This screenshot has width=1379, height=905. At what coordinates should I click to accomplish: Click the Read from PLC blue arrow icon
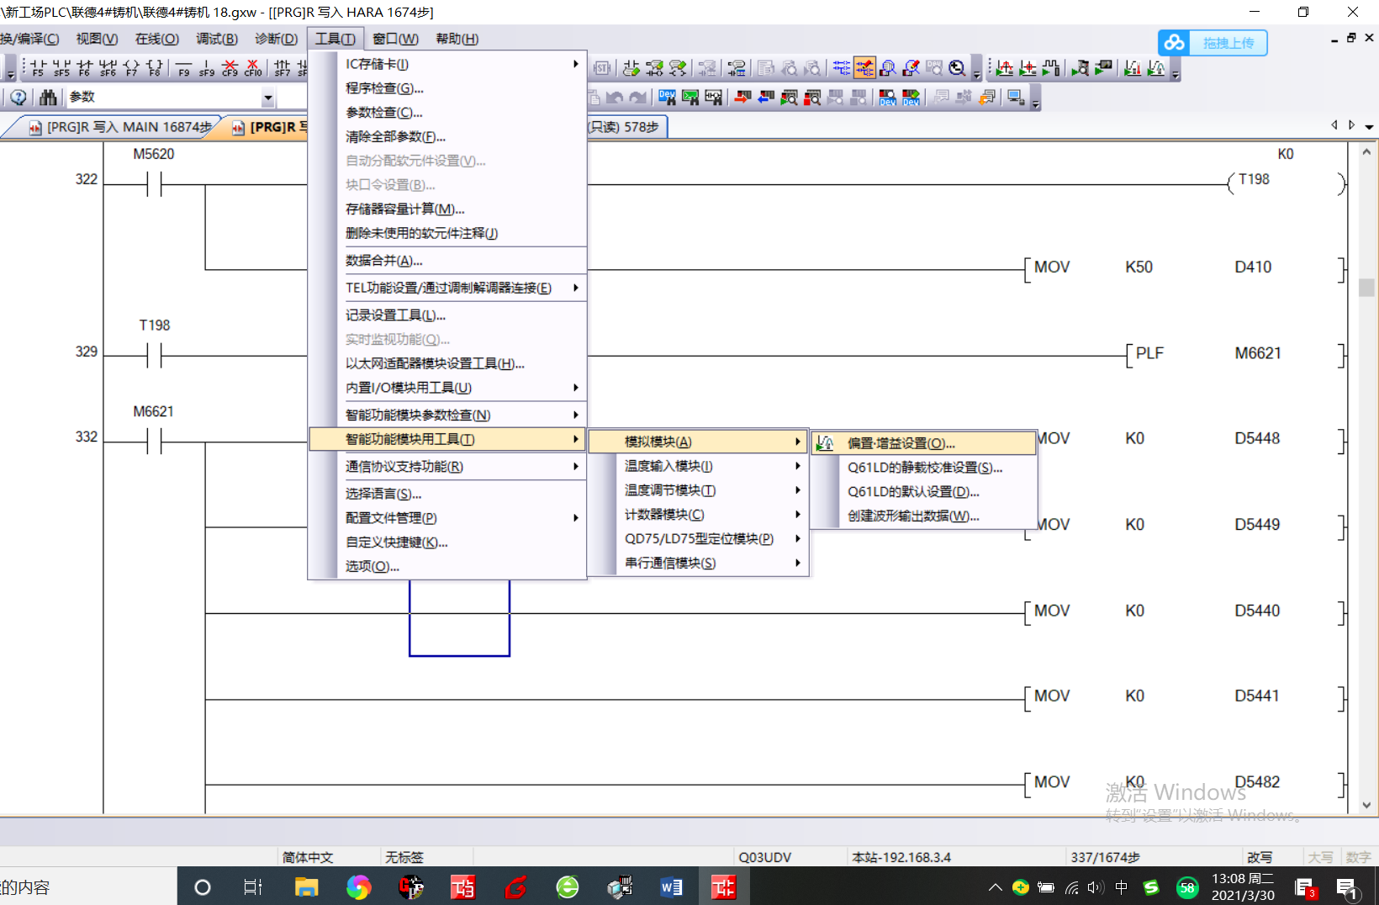coord(765,98)
